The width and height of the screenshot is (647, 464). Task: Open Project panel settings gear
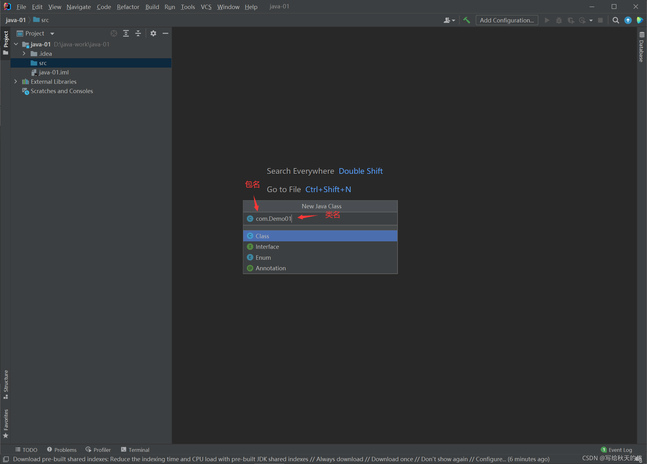153,33
